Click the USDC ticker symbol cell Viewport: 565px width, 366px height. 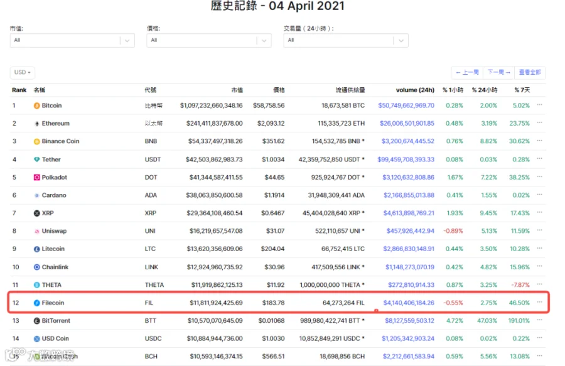pyautogui.click(x=153, y=338)
